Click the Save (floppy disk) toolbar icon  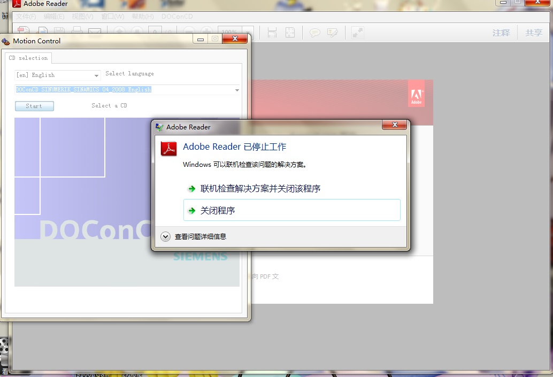point(59,31)
